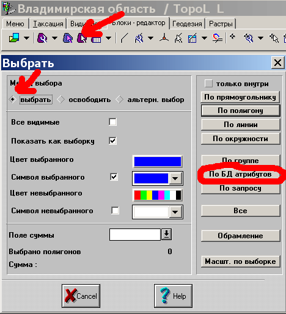
Task: Click the blue 'Цвет выбранного' color swatch
Action: pyautogui.click(x=158, y=162)
